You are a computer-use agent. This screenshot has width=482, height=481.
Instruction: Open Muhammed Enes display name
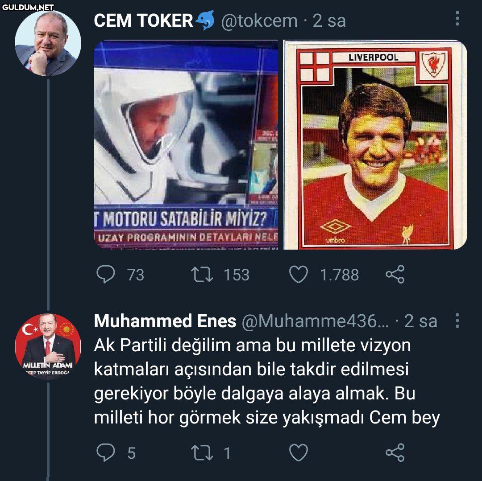(x=165, y=321)
